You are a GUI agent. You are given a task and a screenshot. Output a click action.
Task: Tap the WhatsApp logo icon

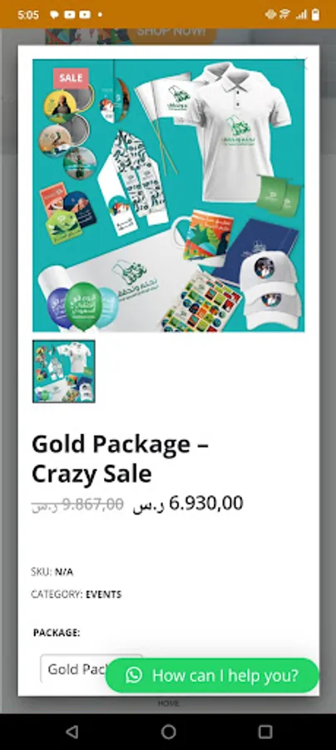tap(134, 675)
